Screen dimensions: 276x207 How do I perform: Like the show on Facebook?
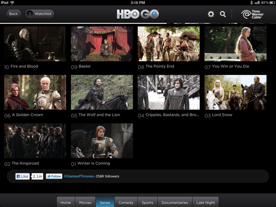23,176
